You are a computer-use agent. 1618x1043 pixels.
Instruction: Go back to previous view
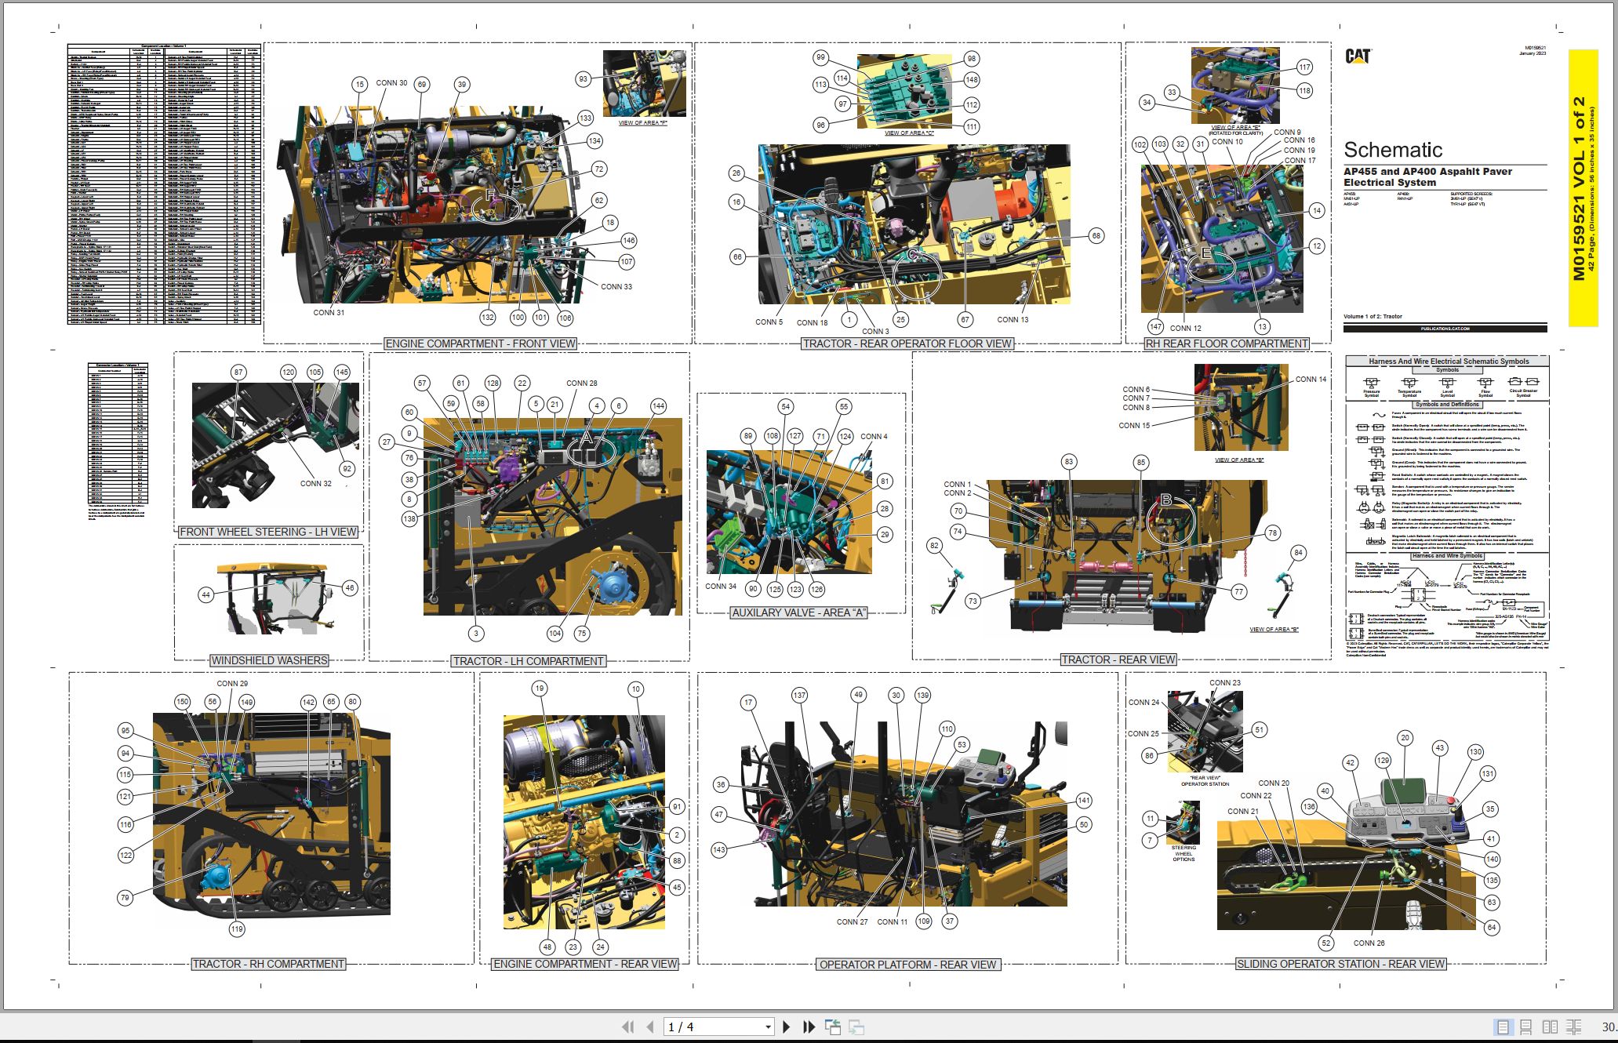[x=833, y=1027]
